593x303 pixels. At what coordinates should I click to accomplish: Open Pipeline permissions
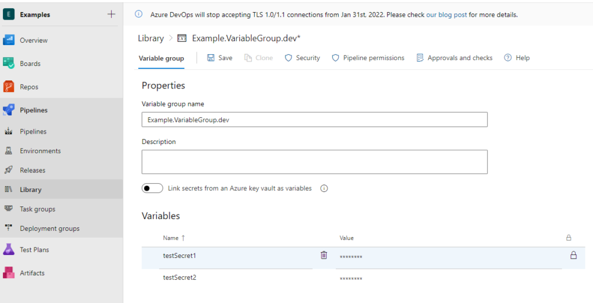(368, 58)
